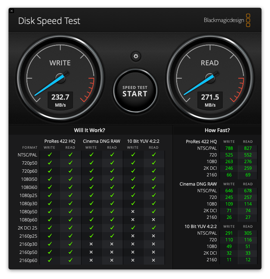Click the 1080i60 format label
Viewport: 270px width, 279px height.
tap(29, 187)
